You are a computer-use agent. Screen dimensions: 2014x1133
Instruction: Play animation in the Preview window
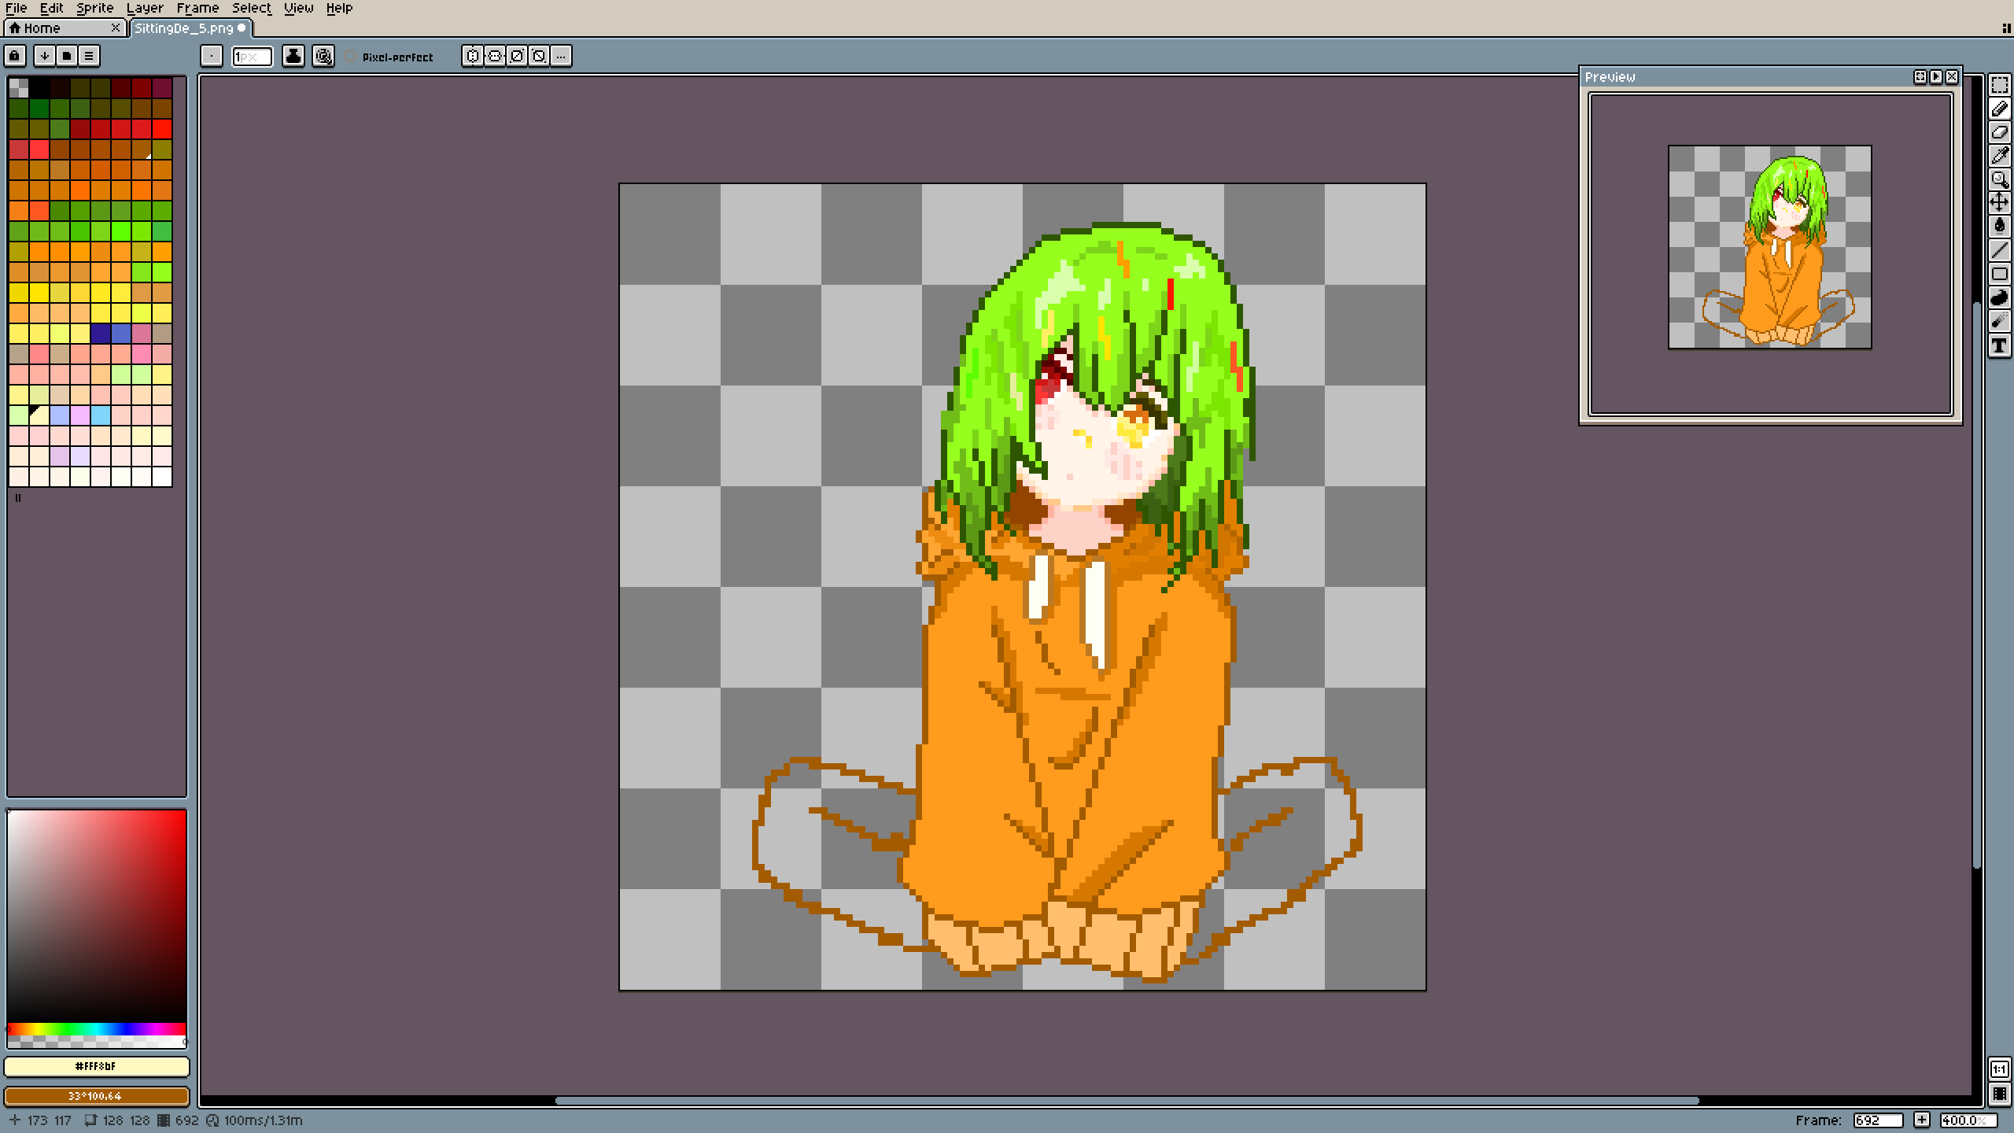pos(1936,77)
